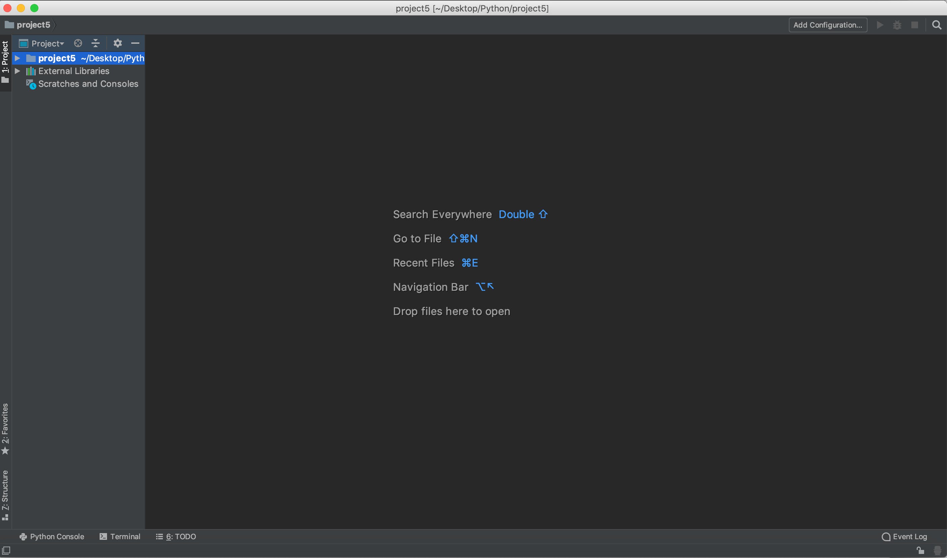Open the Terminal tab

[120, 536]
